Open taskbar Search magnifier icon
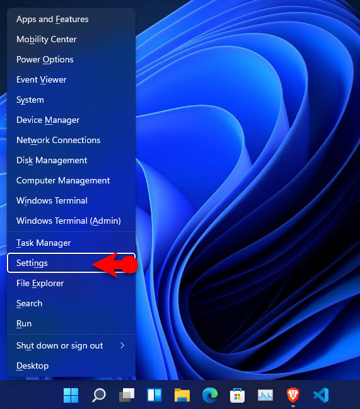 click(x=99, y=395)
